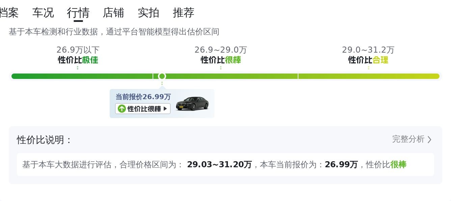This screenshot has width=451, height=201.
Task: Click the black car thumbnail image
Action: [192, 104]
